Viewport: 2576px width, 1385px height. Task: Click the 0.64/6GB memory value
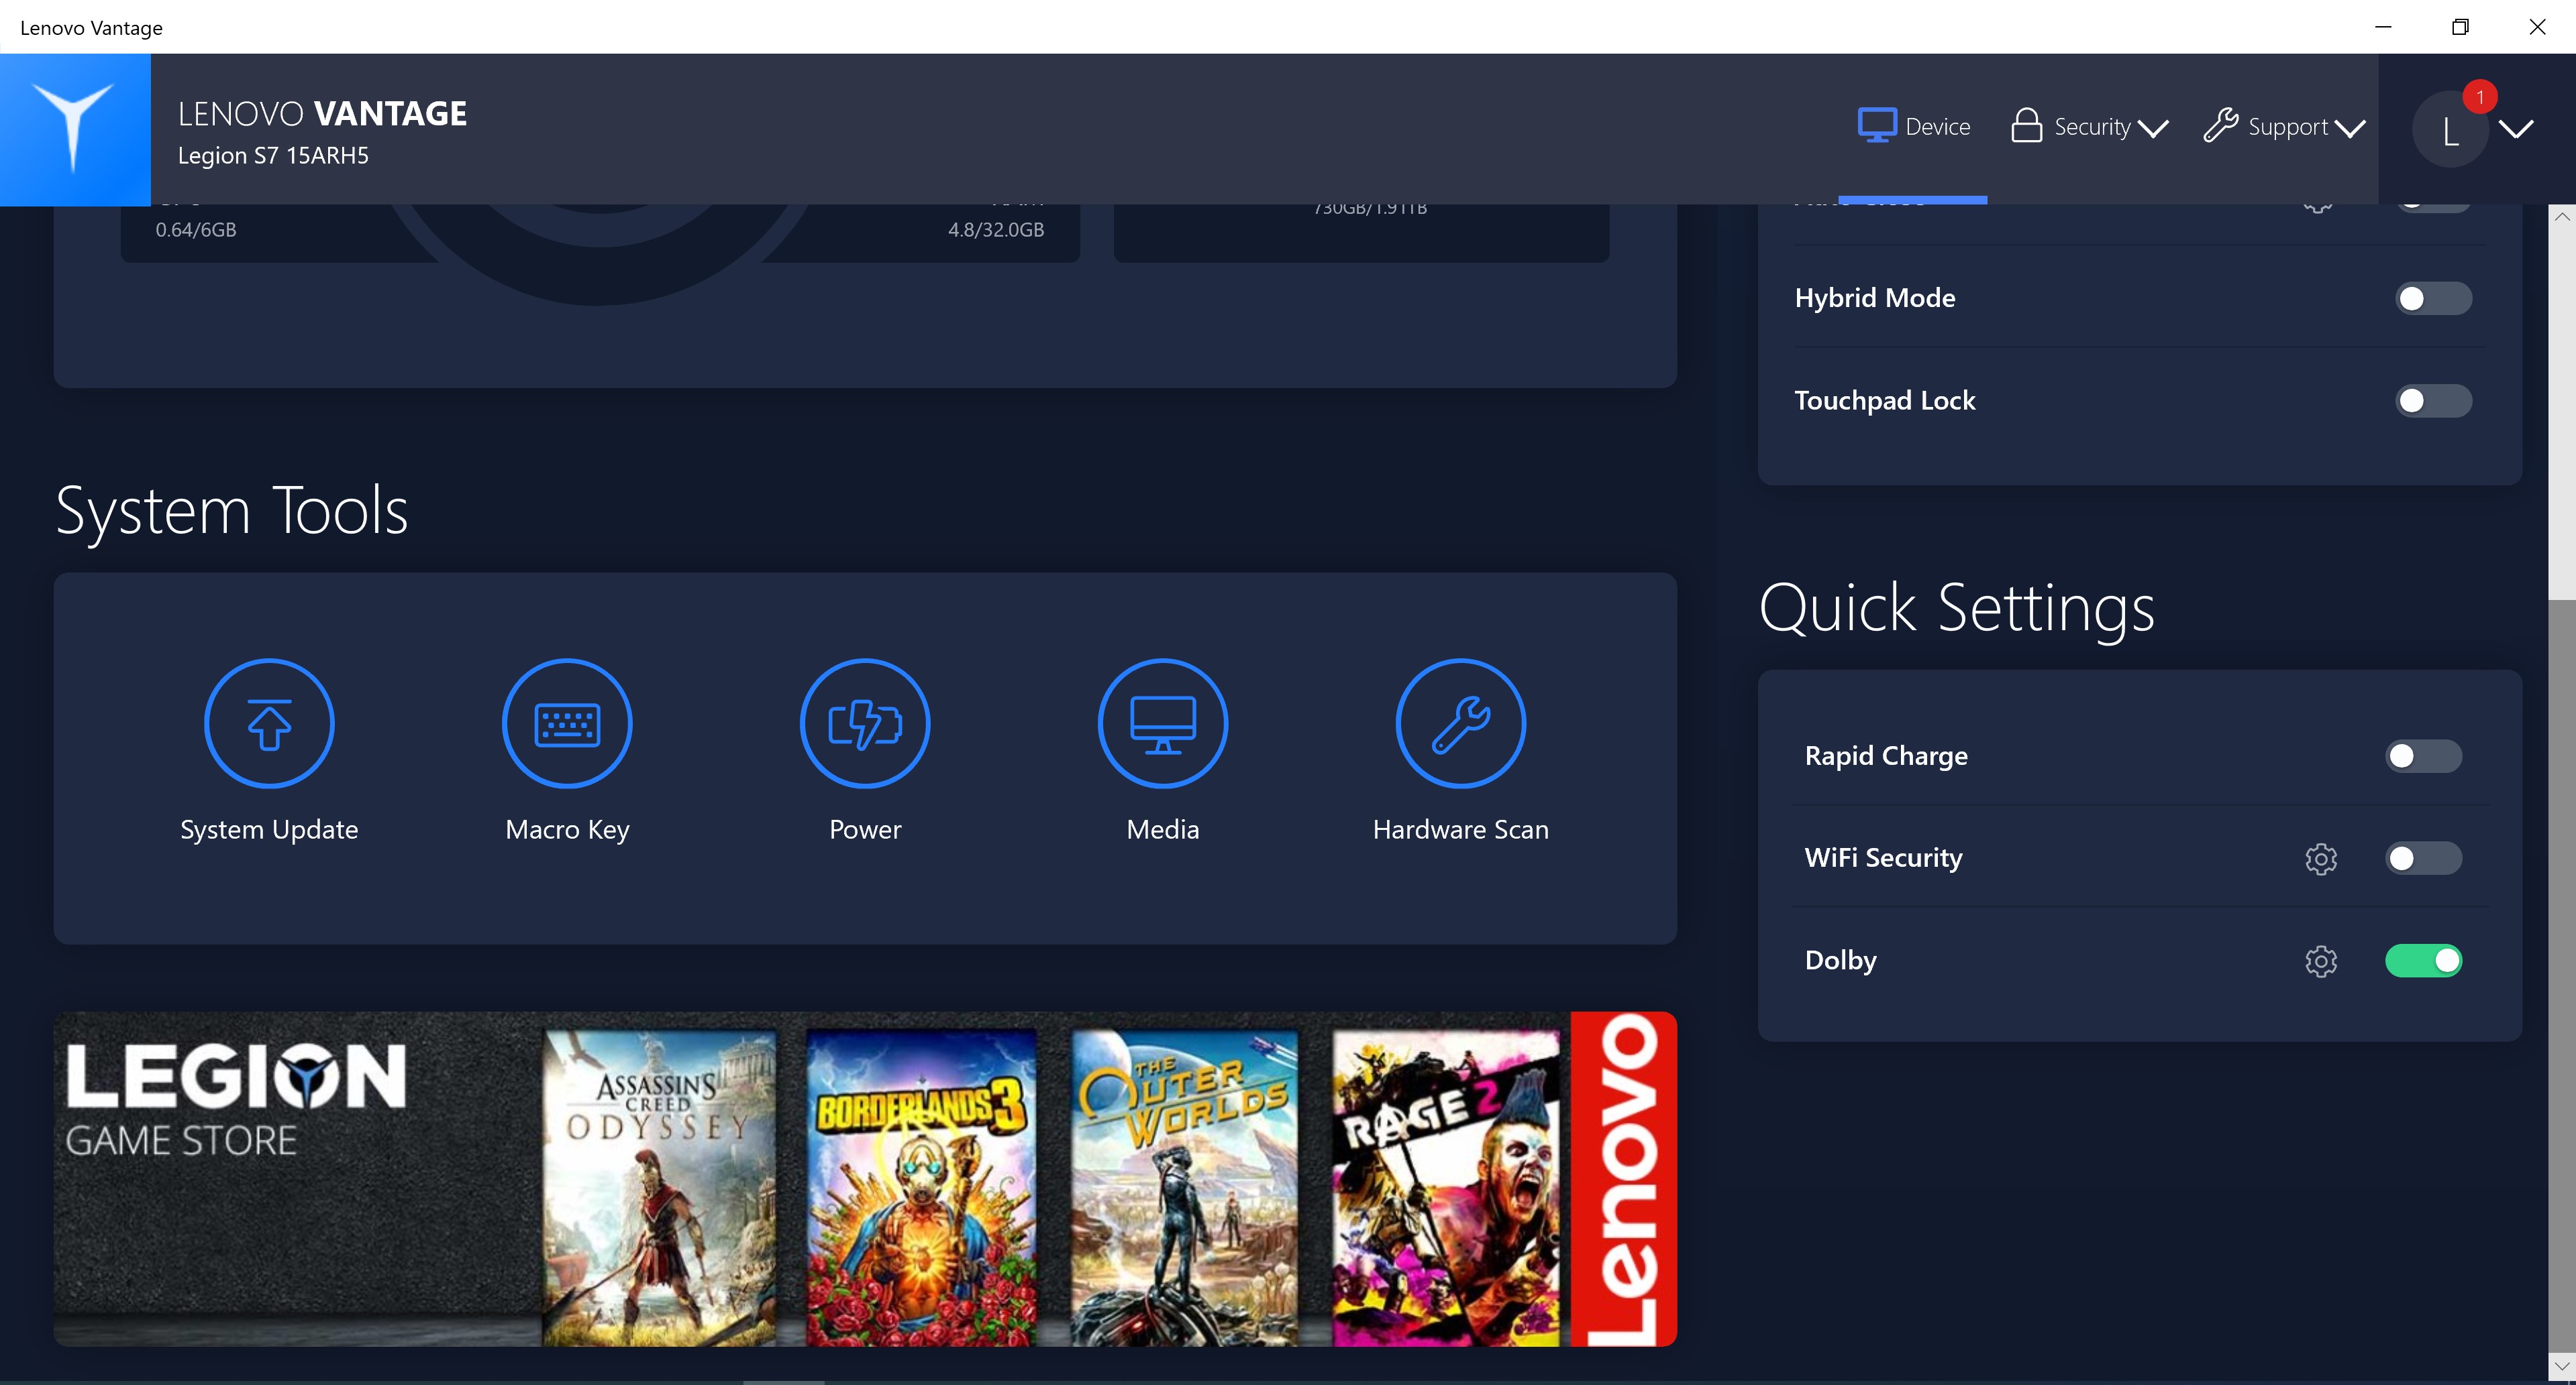coord(196,230)
